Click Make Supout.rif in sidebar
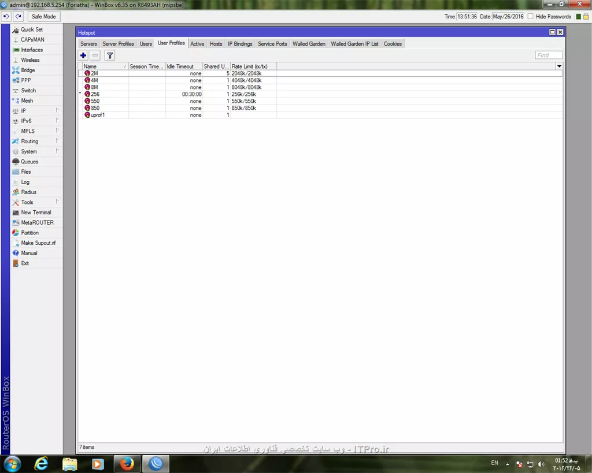The height and width of the screenshot is (473, 592). point(38,243)
